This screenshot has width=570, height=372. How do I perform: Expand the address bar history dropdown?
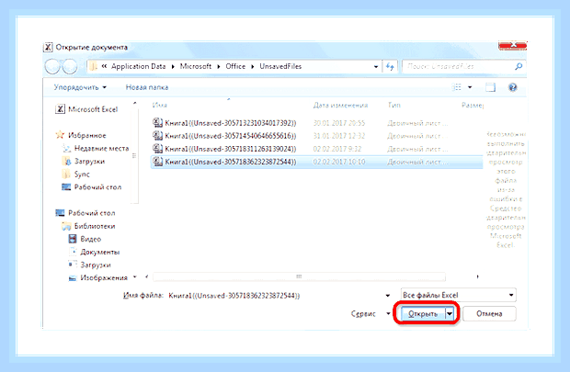[376, 67]
